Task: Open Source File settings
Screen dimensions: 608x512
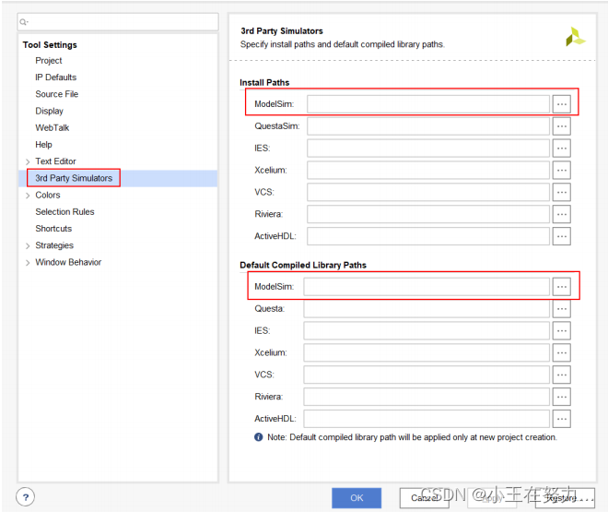Action: [56, 94]
